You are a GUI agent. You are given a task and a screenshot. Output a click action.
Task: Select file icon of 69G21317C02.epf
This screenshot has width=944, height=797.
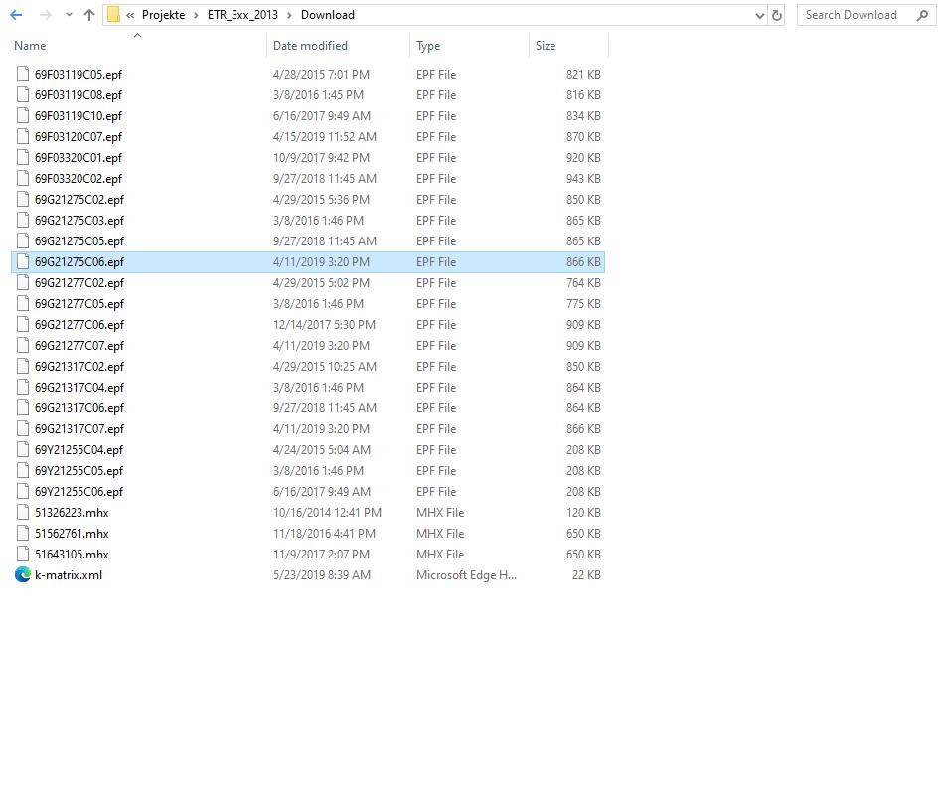click(x=23, y=366)
